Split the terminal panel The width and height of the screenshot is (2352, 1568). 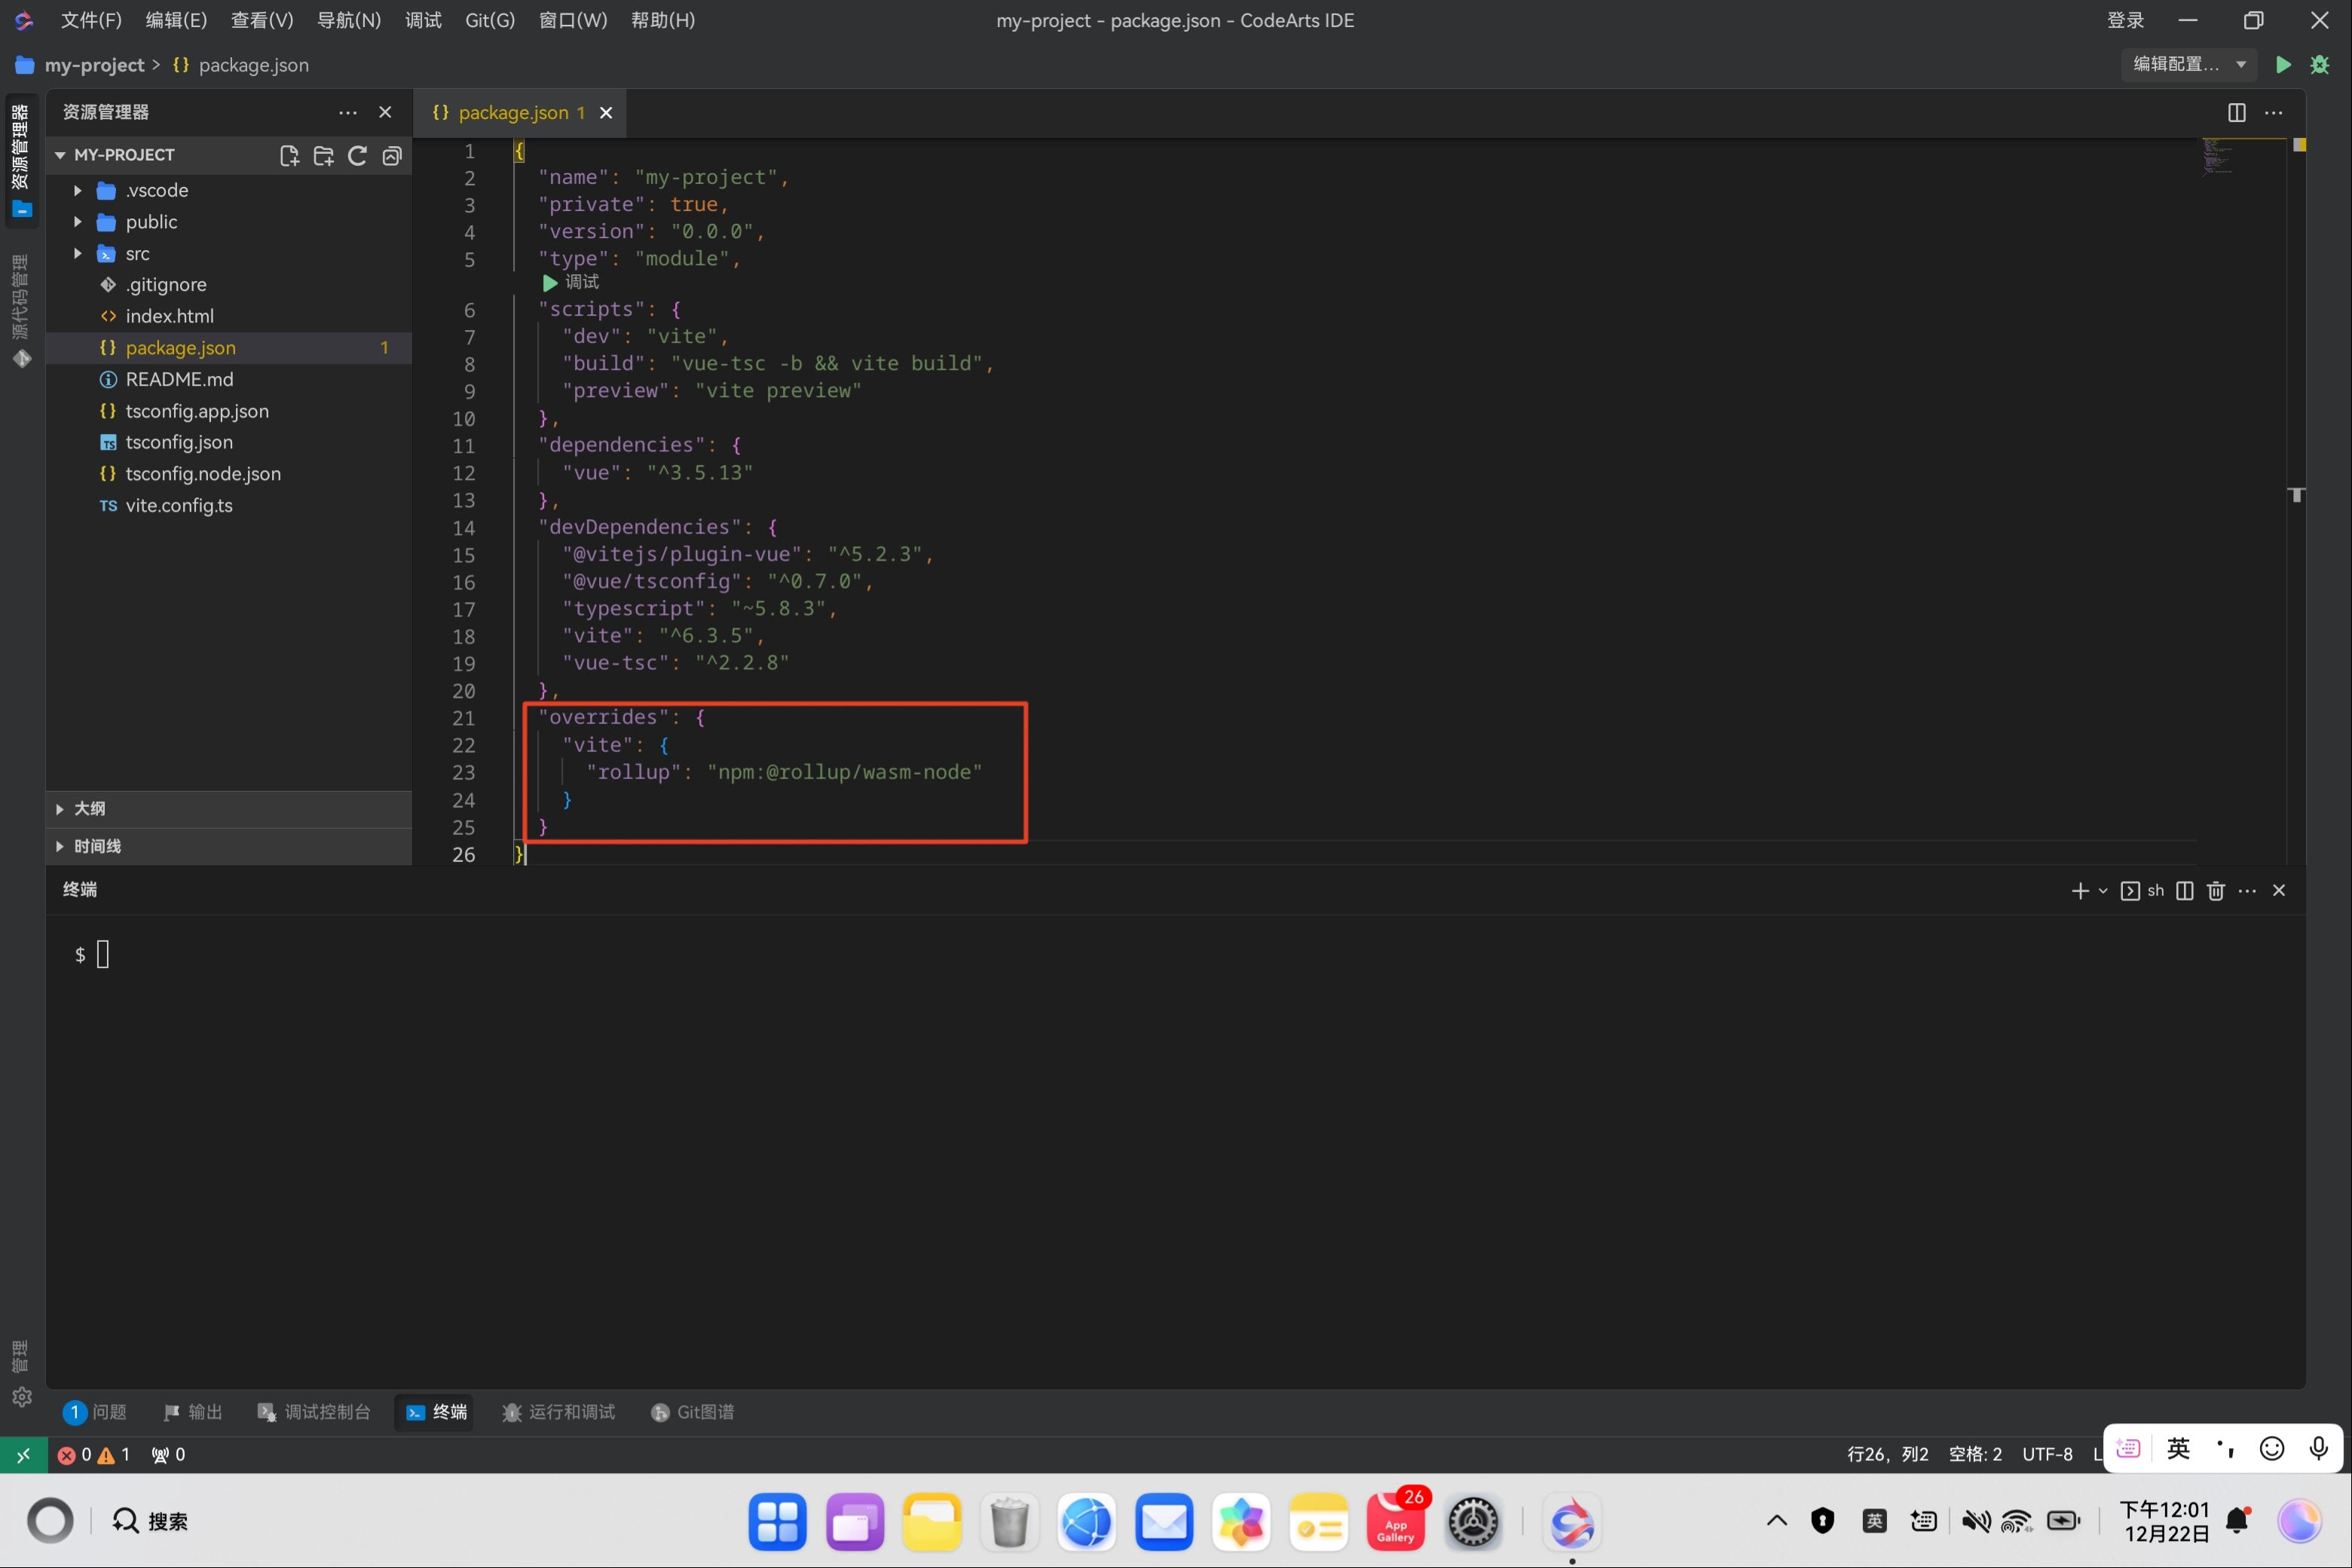click(2184, 890)
